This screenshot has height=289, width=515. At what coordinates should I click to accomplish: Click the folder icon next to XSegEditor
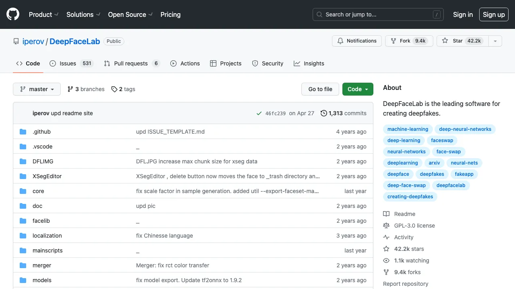(x=23, y=176)
